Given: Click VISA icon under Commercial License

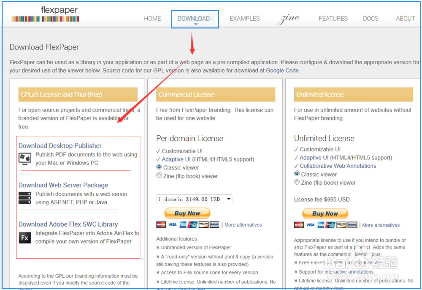Looking at the screenshot, I should click(x=173, y=224).
